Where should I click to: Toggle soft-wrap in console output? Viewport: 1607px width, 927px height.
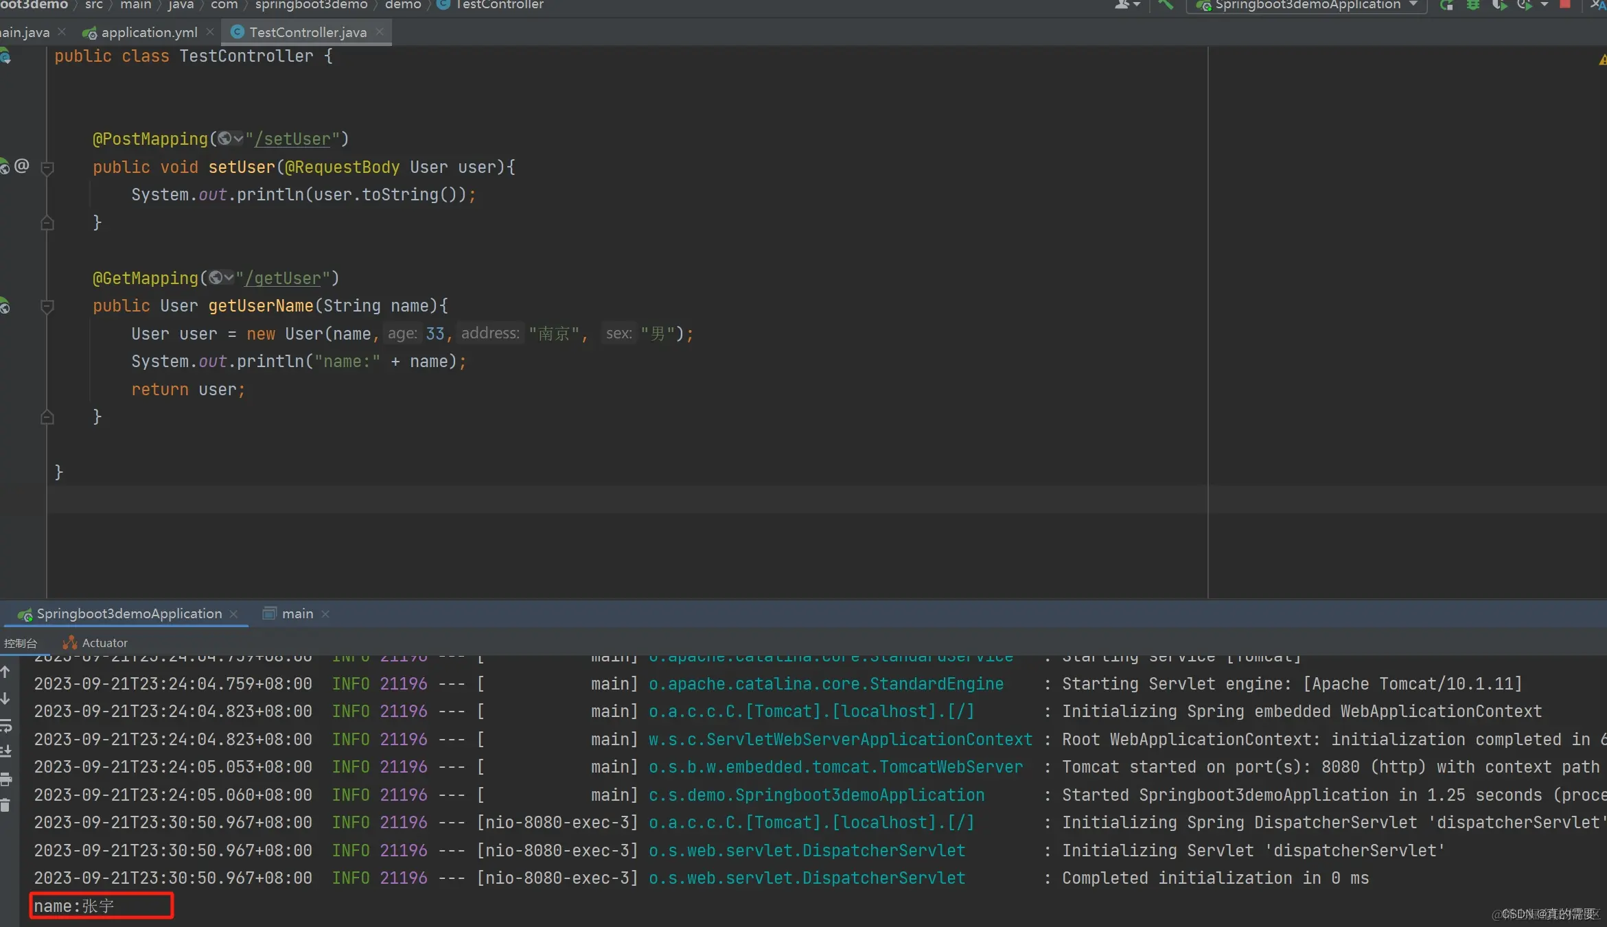[5, 725]
